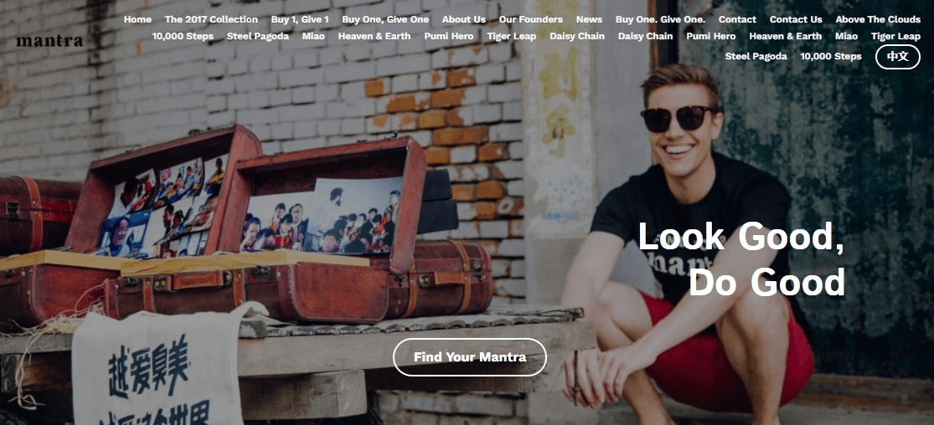The image size is (934, 425).
Task: Visit the Our Founders page
Action: pyautogui.click(x=531, y=19)
